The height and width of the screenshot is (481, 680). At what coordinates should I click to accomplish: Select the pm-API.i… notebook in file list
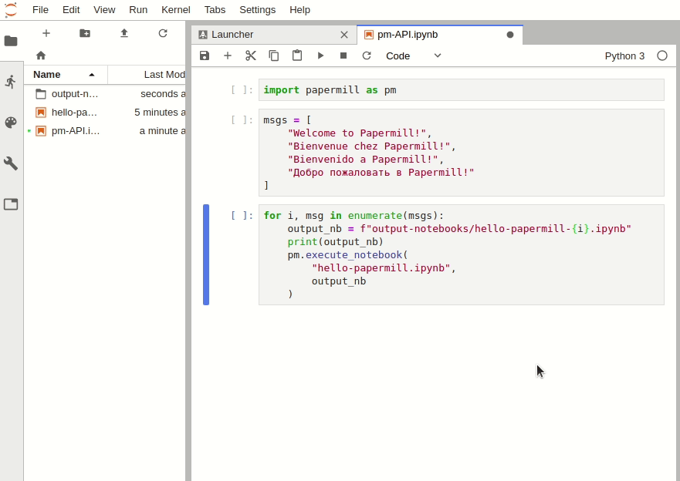tap(104, 131)
